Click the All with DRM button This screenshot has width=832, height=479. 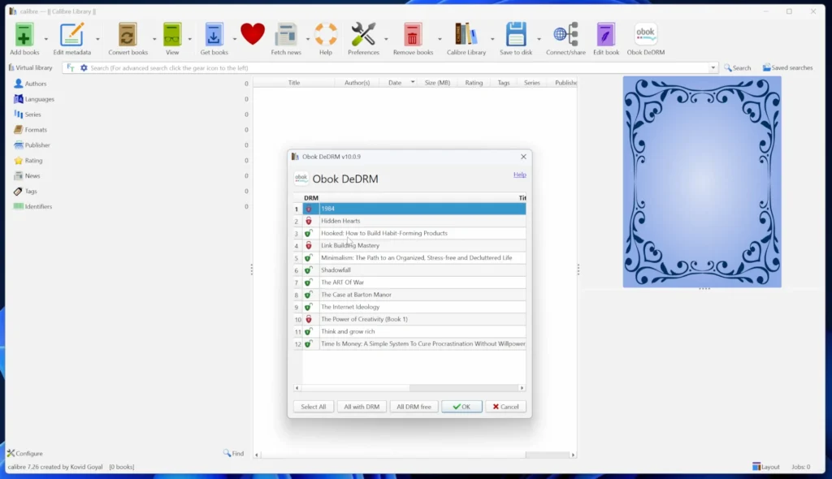tap(362, 407)
